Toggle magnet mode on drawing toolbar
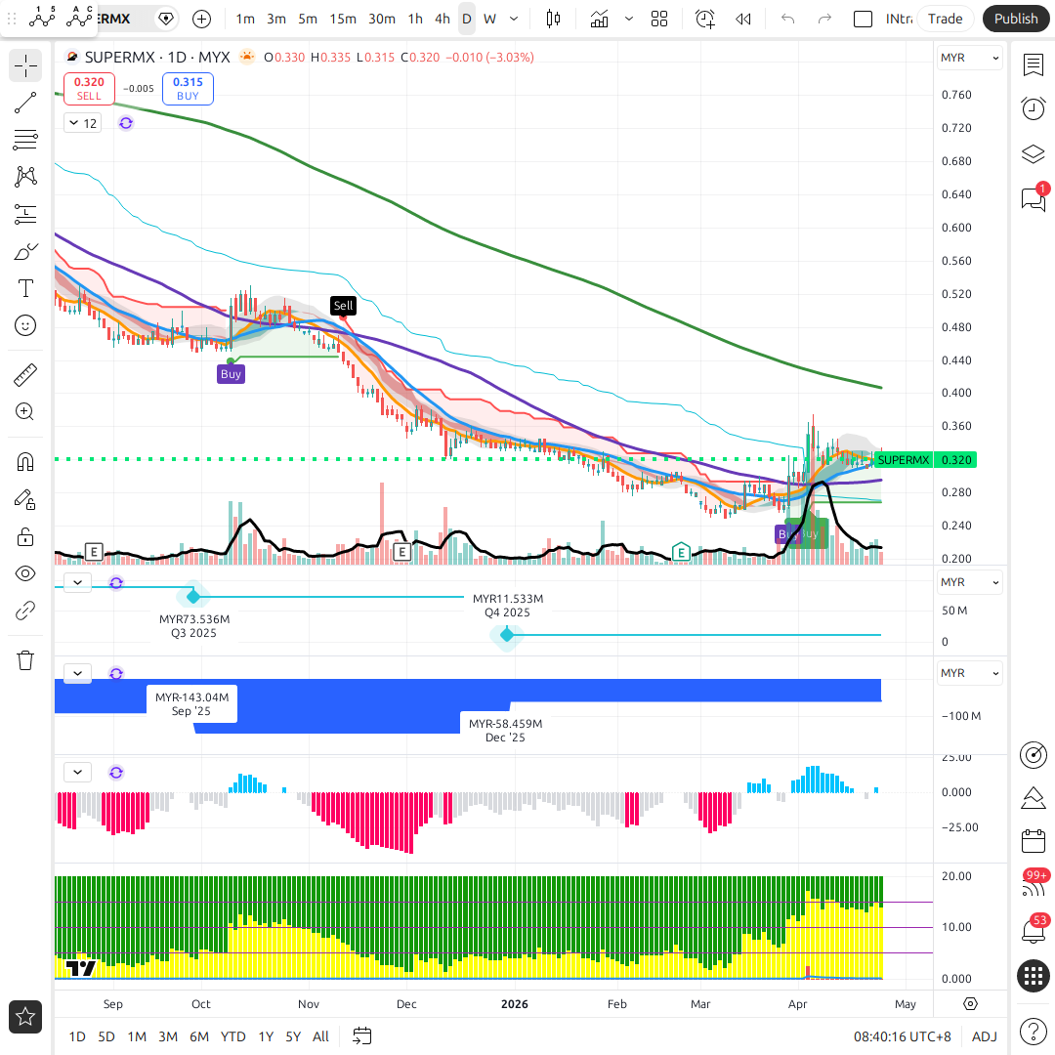 point(25,462)
